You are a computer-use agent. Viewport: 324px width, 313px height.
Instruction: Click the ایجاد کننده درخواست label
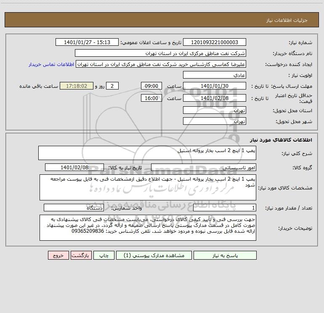tap(289, 65)
